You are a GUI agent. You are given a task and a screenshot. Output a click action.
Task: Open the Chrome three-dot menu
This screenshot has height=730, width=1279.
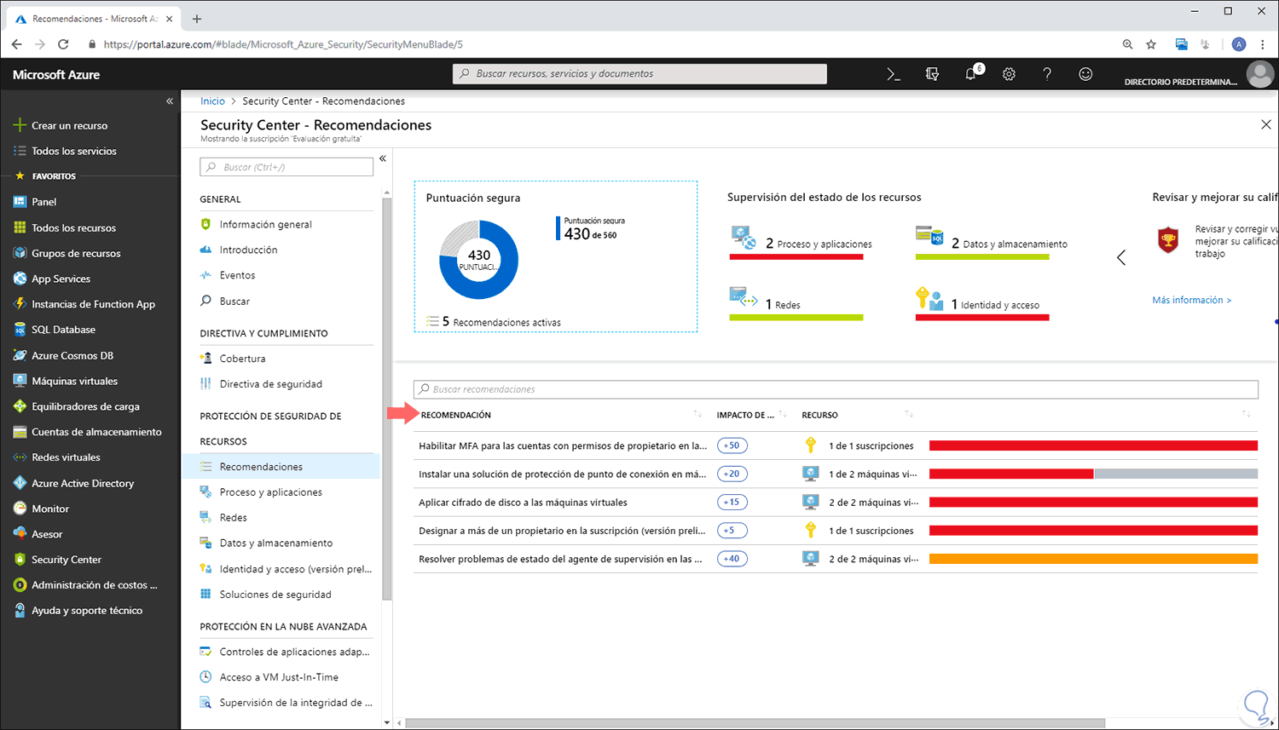tap(1263, 44)
